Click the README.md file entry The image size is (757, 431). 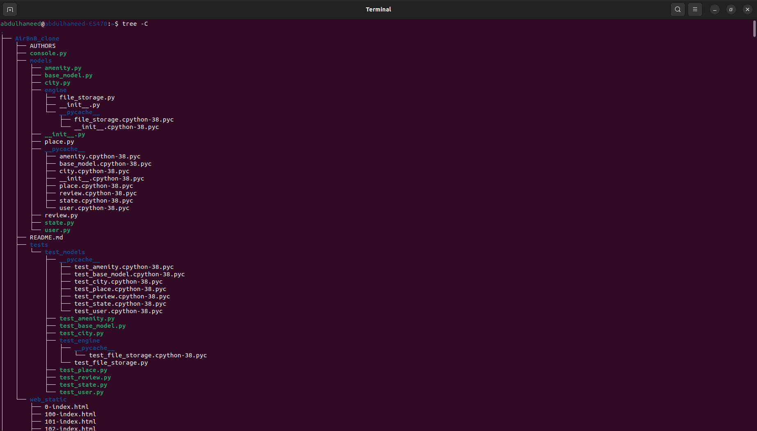coord(46,237)
